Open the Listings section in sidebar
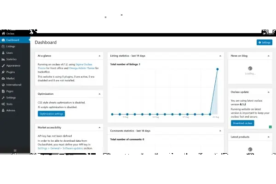The width and height of the screenshot is (276, 184). (10, 46)
